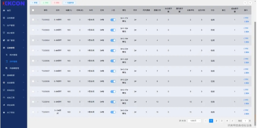This screenshot has height=128, width=257.
Task: Open the 实时数据 sidebar item
Action: coord(11,18)
